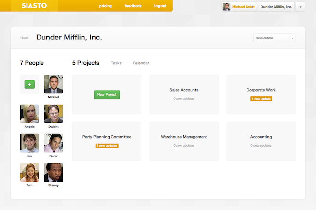
Task: Click the Dunder Mifflin, Inc. breadcrumb
Action: click(x=276, y=7)
